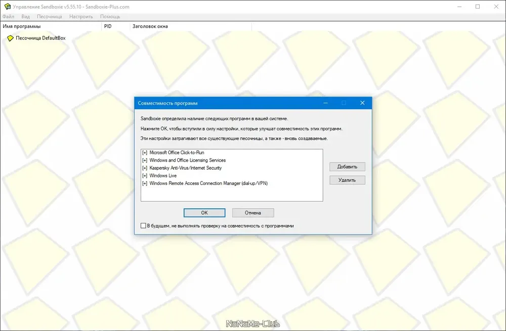The height and width of the screenshot is (331, 506).
Task: Click the PID column header
Action: click(115, 26)
